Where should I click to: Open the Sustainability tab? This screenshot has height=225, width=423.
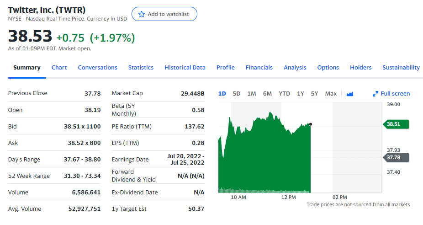click(x=401, y=68)
